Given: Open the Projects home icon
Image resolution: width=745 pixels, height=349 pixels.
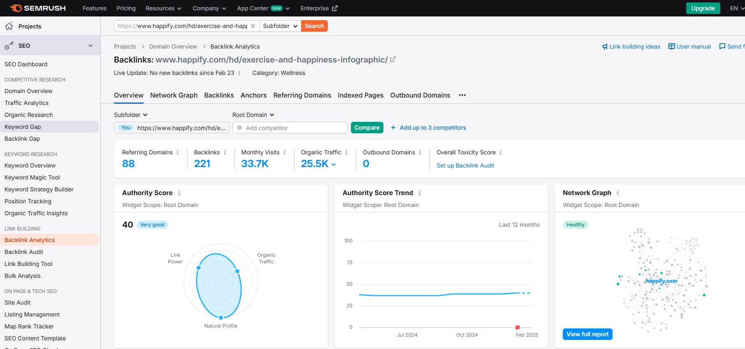Looking at the screenshot, I should 9,26.
